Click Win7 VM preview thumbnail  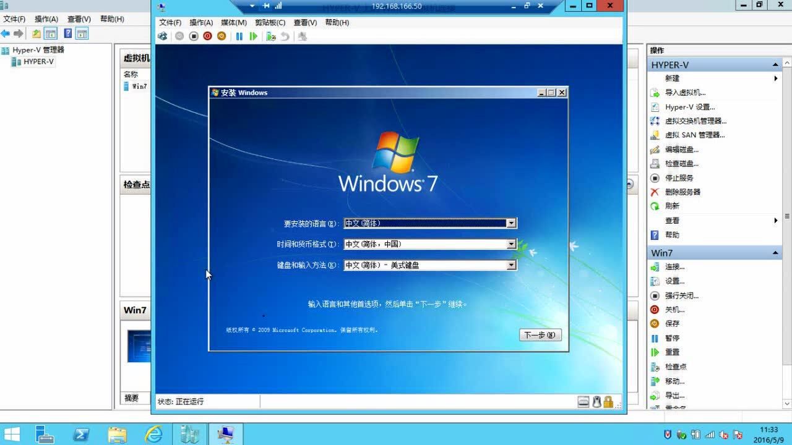pyautogui.click(x=139, y=346)
